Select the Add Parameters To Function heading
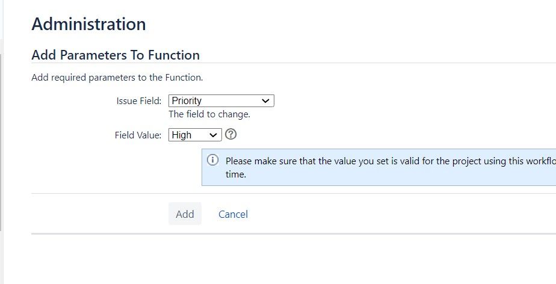The image size is (556, 284). click(x=116, y=55)
